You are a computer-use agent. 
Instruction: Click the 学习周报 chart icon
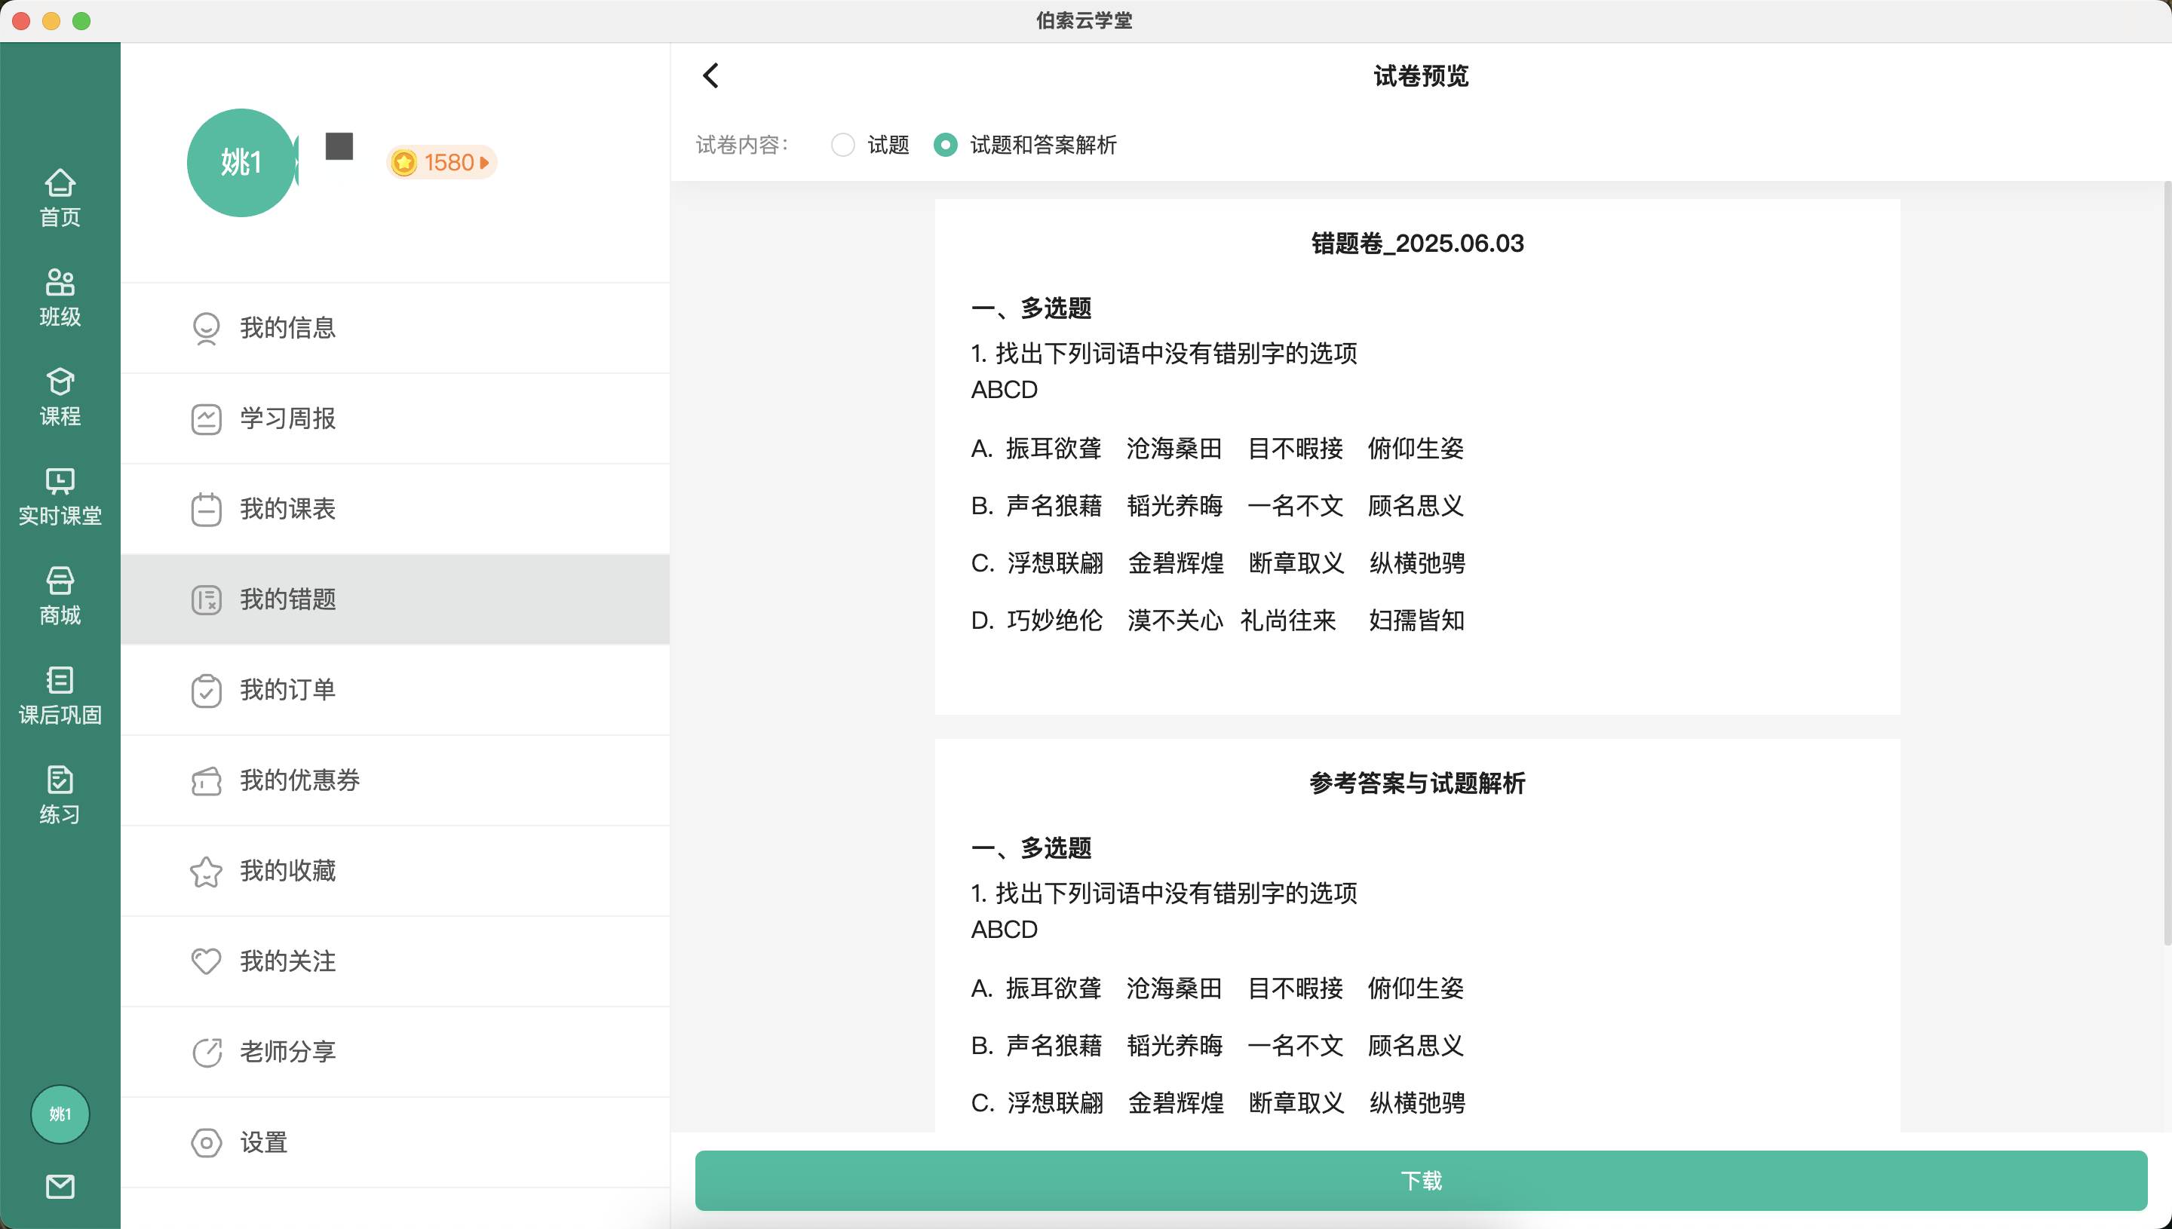206,418
